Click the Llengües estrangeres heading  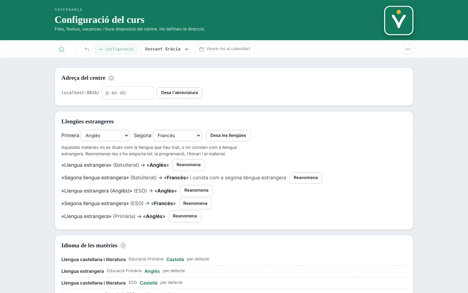tap(87, 122)
